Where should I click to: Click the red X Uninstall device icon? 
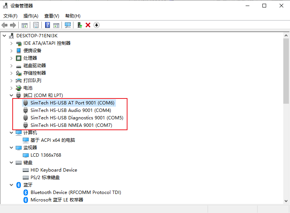[x=88, y=25]
